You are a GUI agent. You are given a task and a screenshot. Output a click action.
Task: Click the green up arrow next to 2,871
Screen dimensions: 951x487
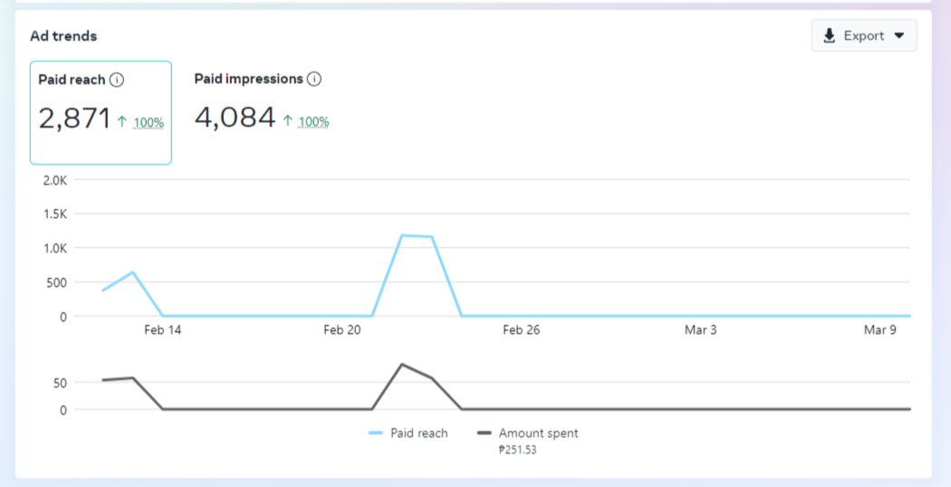click(122, 121)
